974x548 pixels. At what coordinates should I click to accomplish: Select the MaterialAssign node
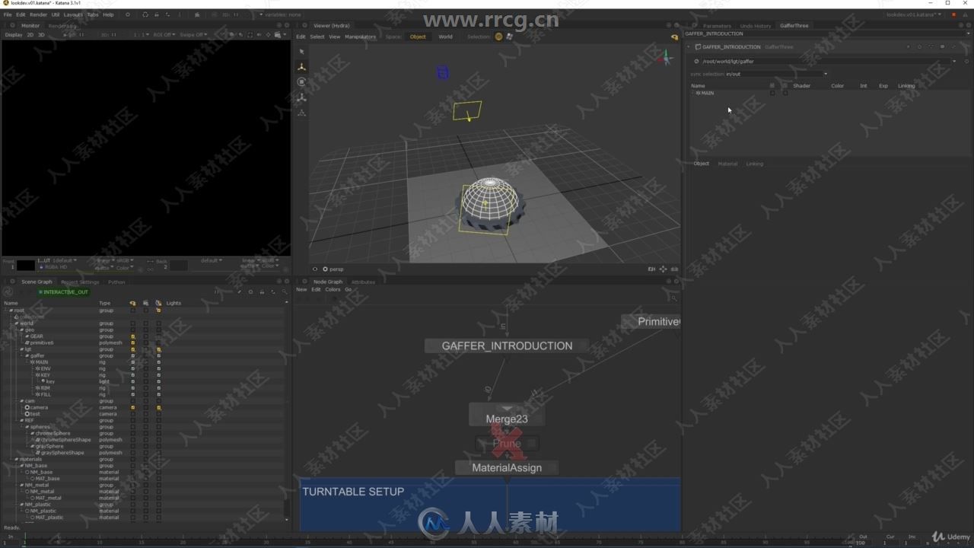tap(507, 467)
